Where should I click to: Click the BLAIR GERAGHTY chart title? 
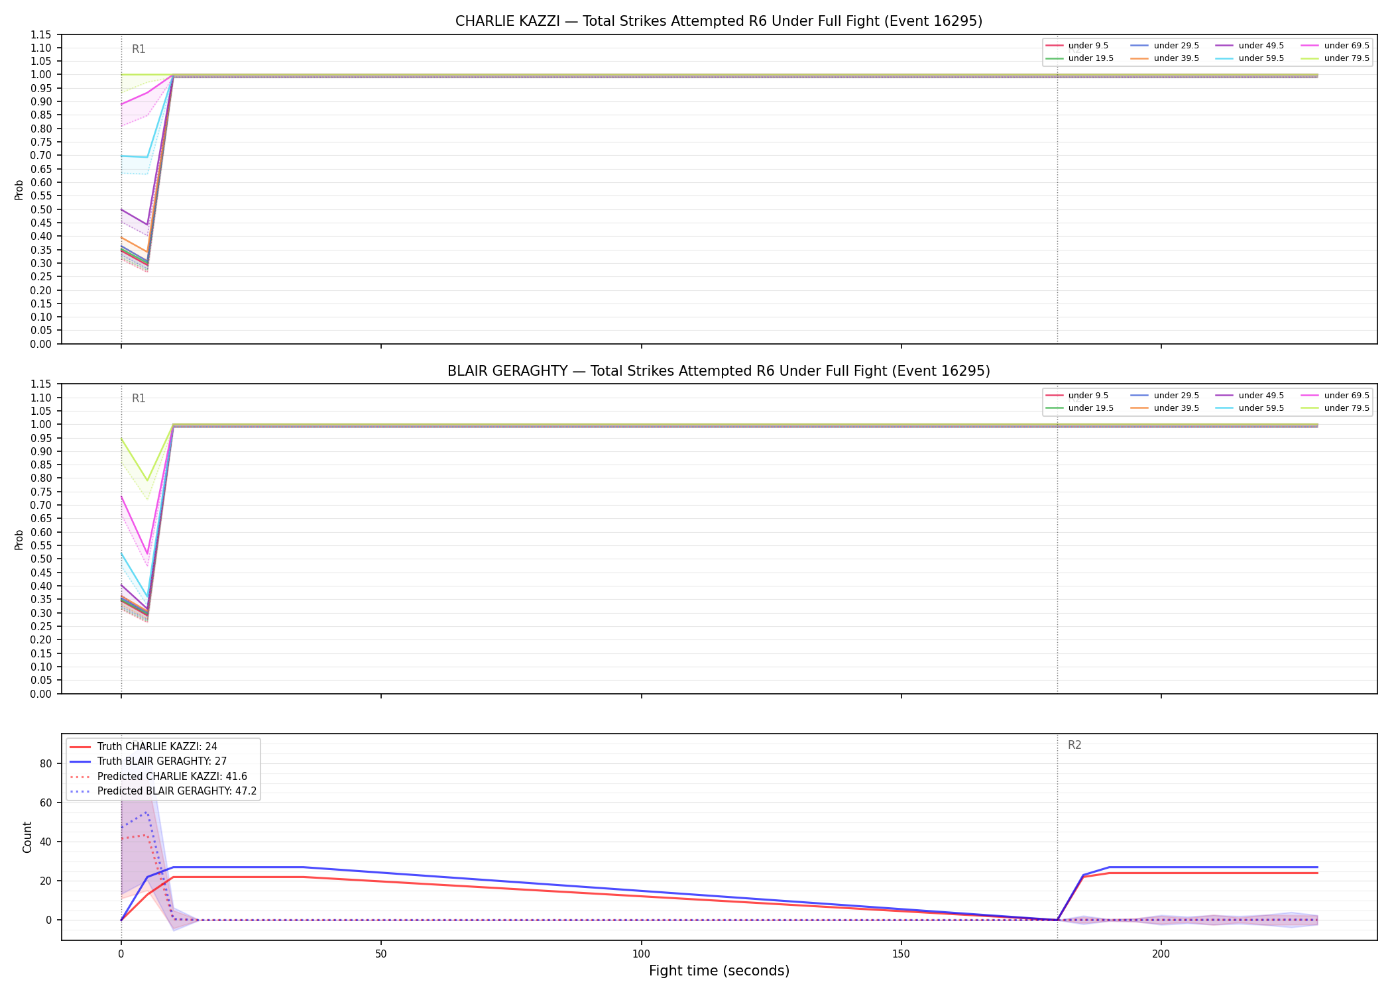tap(719, 371)
